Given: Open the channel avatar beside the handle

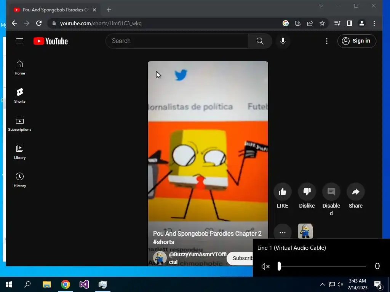Looking at the screenshot, I should click(x=160, y=258).
